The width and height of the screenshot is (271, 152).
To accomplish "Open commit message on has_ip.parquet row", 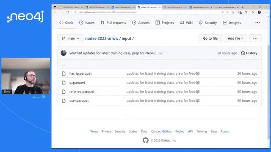I will tap(163, 73).
